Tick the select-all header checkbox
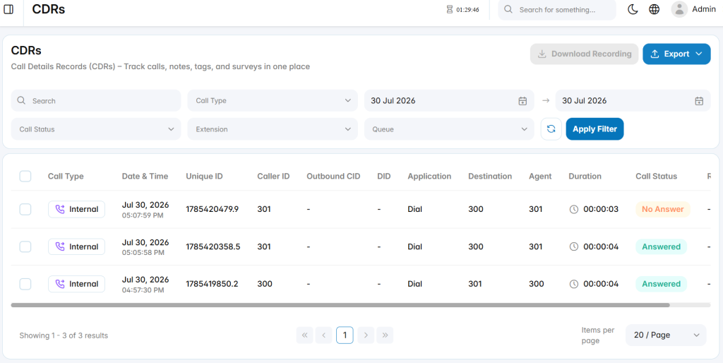Screen dimensions: 723x363 [25, 176]
